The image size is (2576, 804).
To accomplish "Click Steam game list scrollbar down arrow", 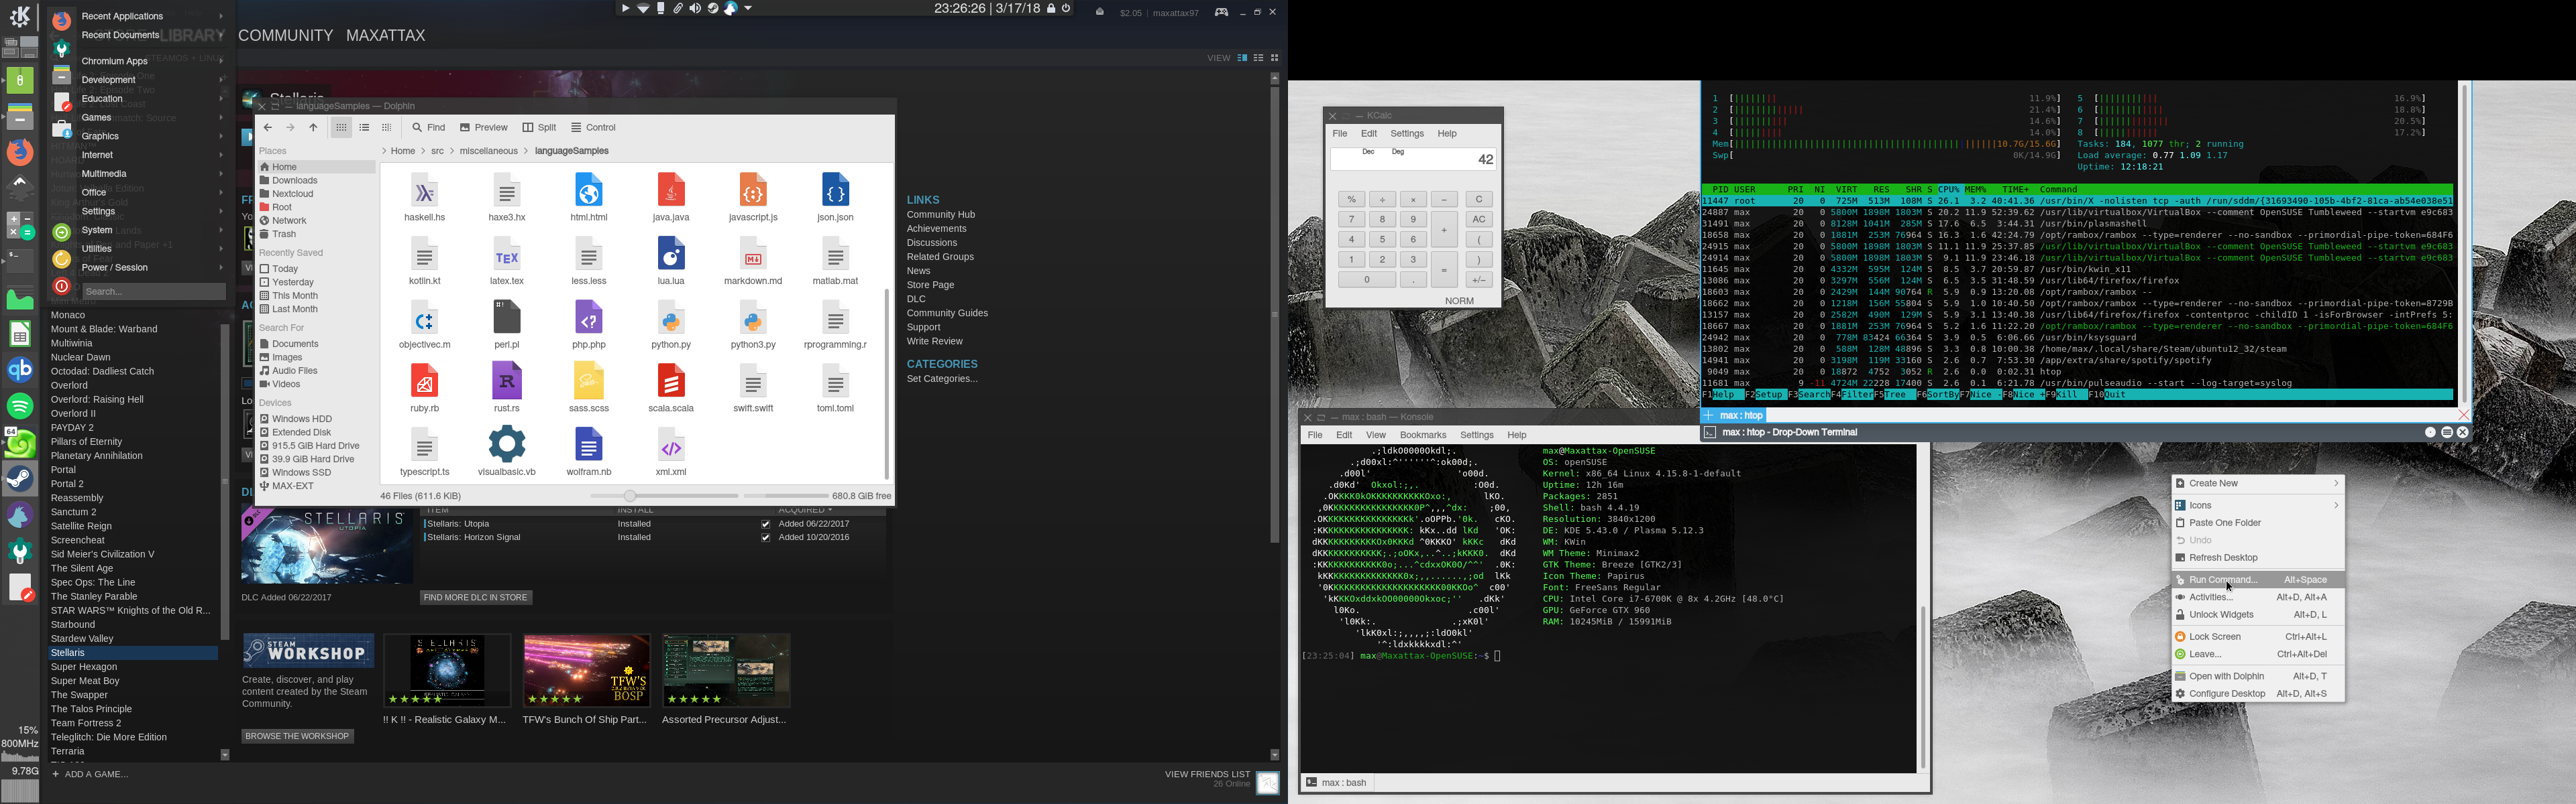I will tap(224, 756).
